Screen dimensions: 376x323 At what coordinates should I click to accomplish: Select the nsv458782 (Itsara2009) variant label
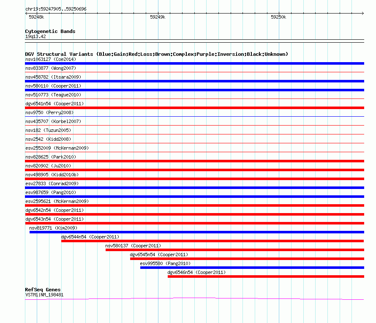pyautogui.click(x=53, y=77)
